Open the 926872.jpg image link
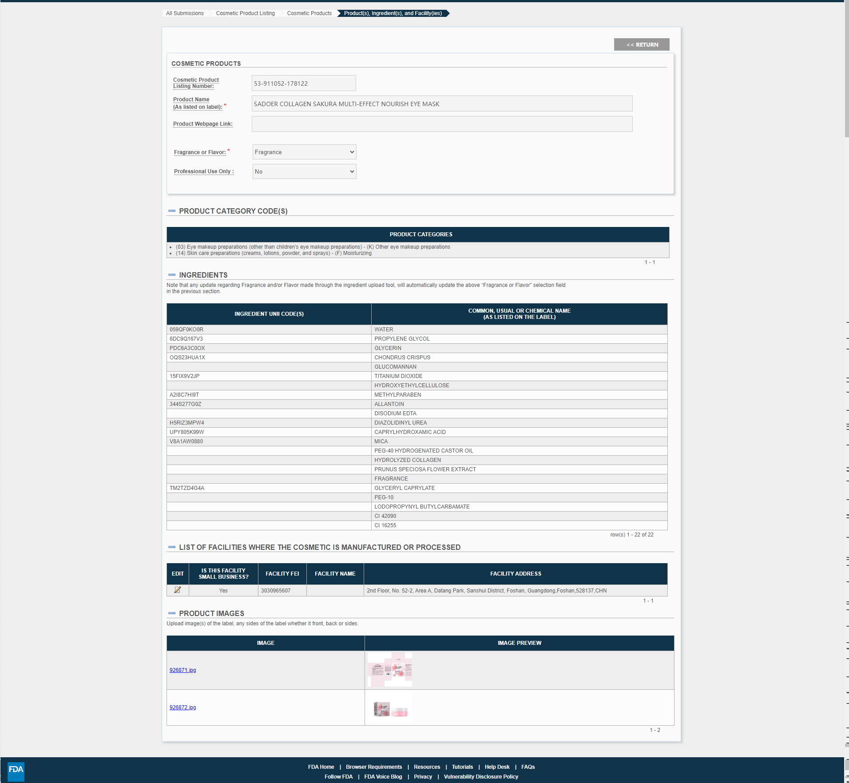 click(x=182, y=707)
